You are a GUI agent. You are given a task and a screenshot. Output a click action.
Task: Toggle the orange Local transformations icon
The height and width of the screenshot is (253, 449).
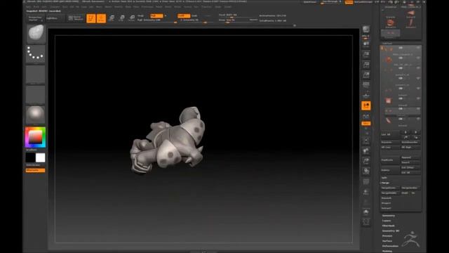click(x=366, y=105)
